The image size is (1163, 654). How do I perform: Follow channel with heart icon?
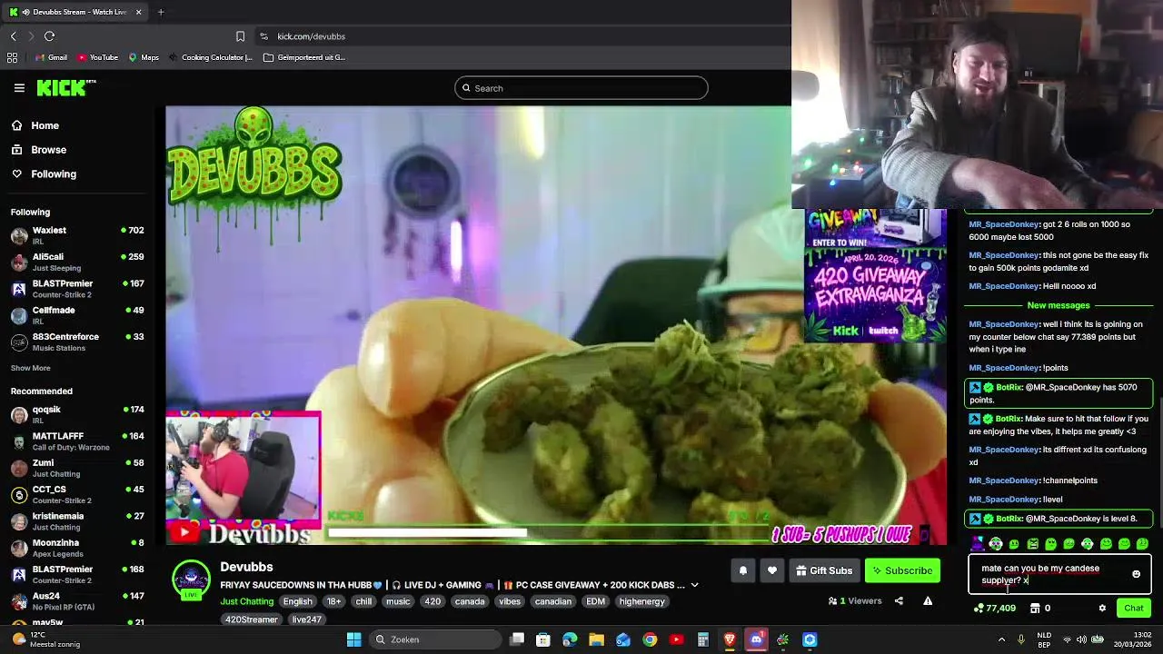click(771, 570)
